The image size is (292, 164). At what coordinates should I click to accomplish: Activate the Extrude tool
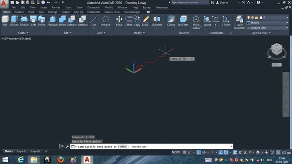[14, 21]
